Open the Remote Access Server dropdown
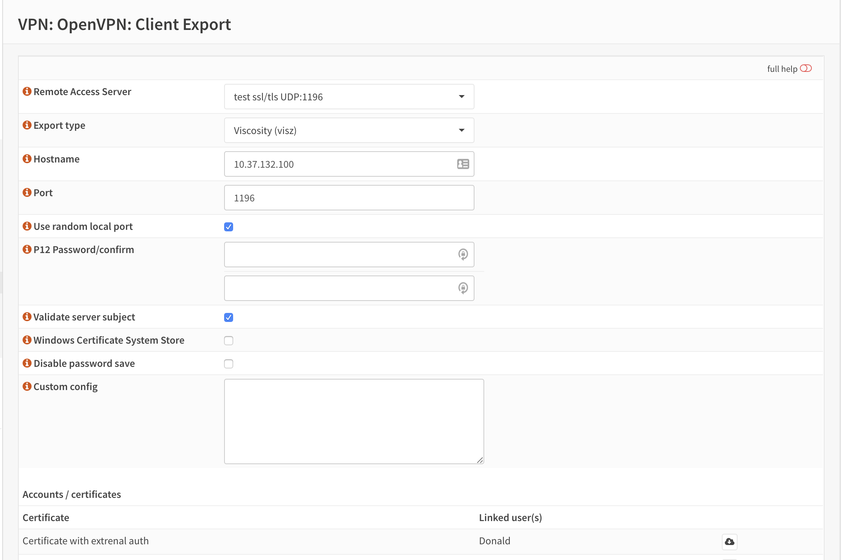Screen dimensions: 841x560 [349, 97]
